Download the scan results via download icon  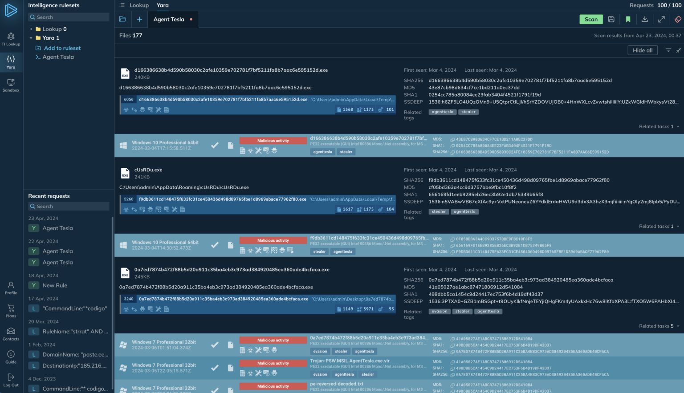(645, 19)
